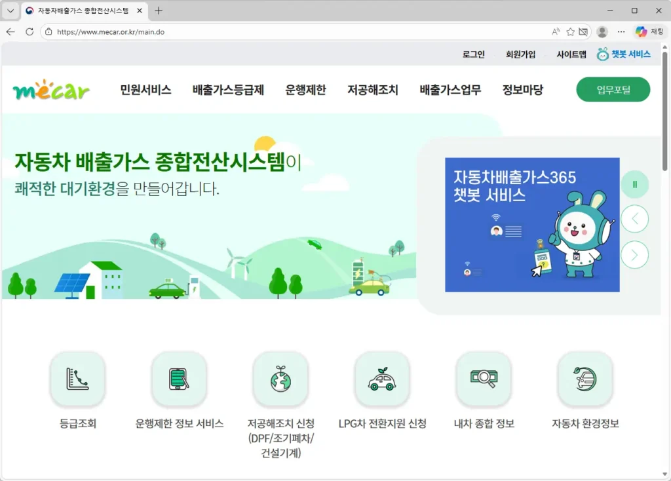The width and height of the screenshot is (671, 481).
Task: Click the 자동차 환경정보 icon
Action: tap(585, 379)
